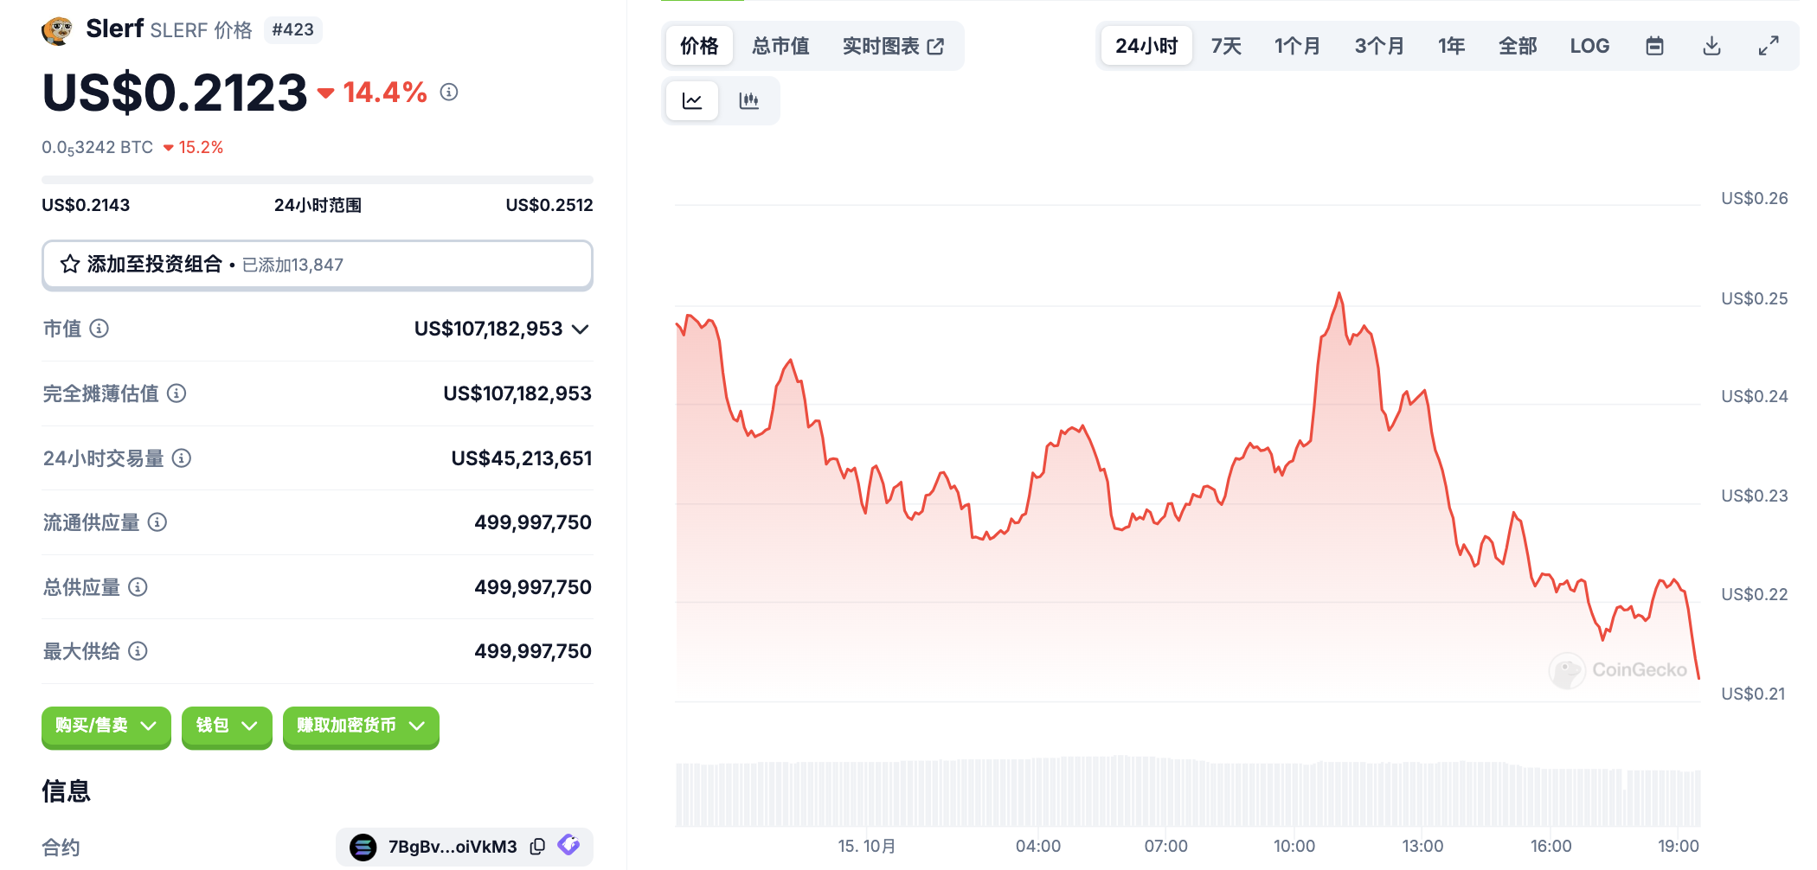The height and width of the screenshot is (870, 1817).
Task: Click the purple wallet icon beside contract
Action: coord(568,845)
